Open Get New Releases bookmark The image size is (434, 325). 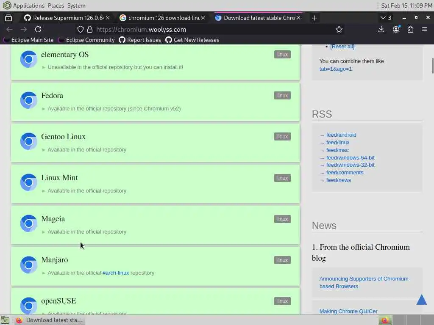[x=192, y=40]
